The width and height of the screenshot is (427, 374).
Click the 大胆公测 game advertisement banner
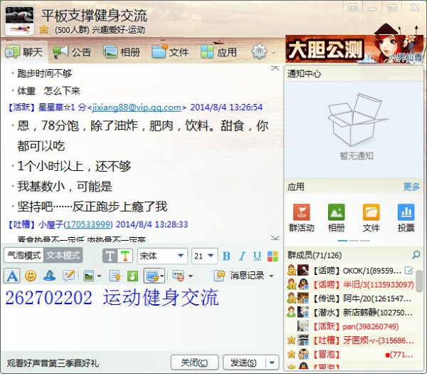[x=354, y=48]
